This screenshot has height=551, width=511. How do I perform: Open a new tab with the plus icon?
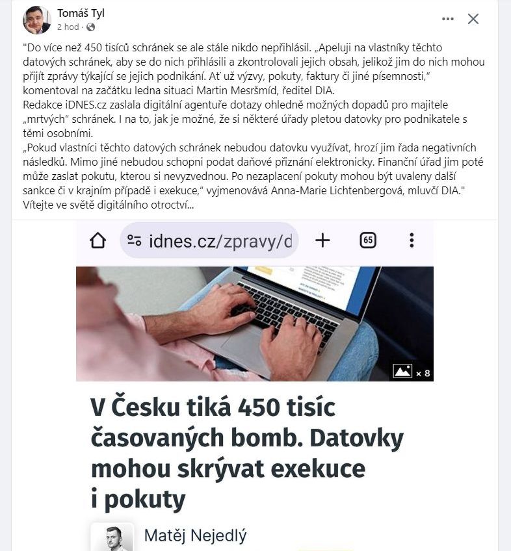point(322,240)
